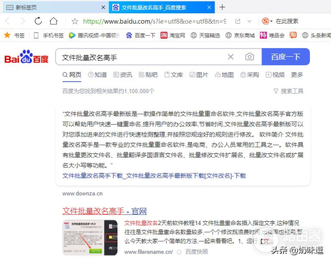Open the 头条新闻 bookmark
This screenshot has height=262, width=331.
click(x=316, y=35)
